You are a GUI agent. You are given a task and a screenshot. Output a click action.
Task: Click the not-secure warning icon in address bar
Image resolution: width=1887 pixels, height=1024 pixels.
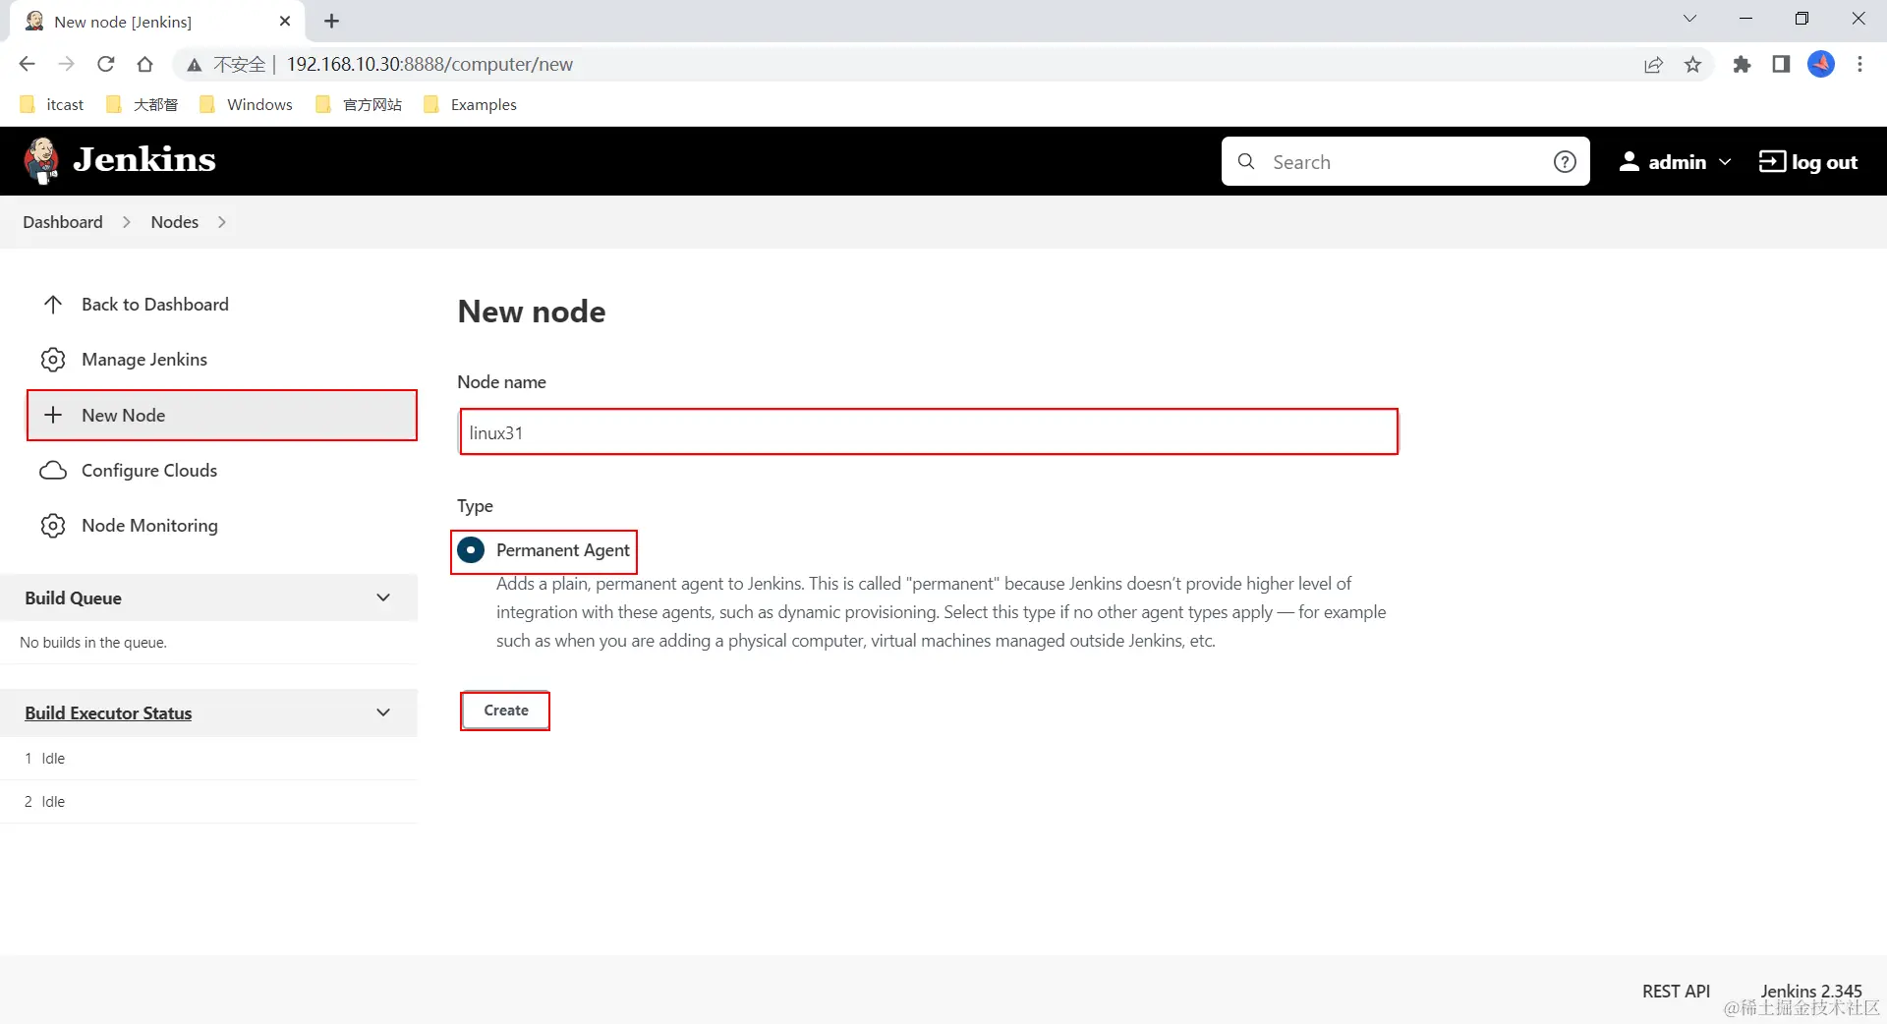point(195,65)
